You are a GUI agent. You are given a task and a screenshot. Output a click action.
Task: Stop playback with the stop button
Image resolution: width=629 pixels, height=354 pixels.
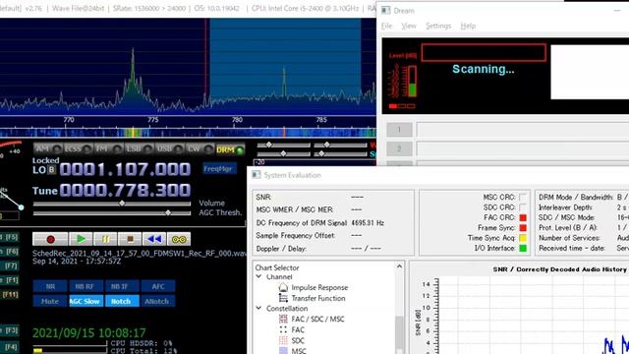click(x=130, y=239)
